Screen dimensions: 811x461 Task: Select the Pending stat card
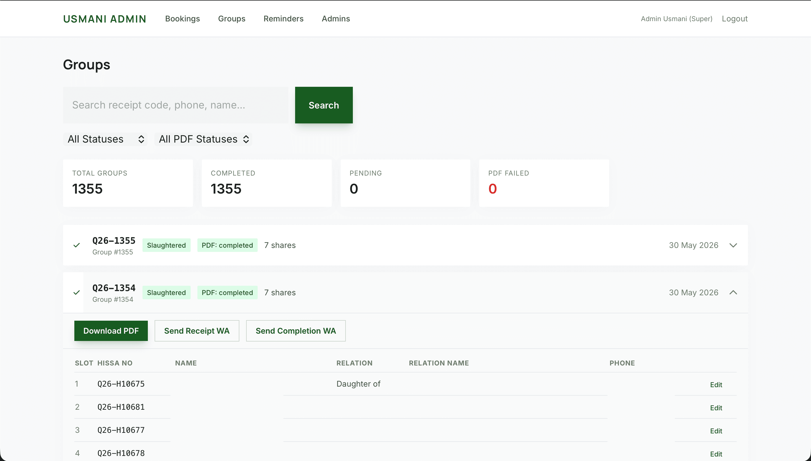click(x=405, y=183)
